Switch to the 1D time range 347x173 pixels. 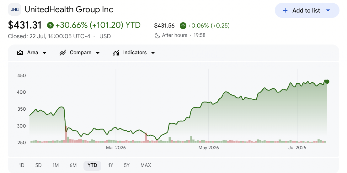click(21, 165)
